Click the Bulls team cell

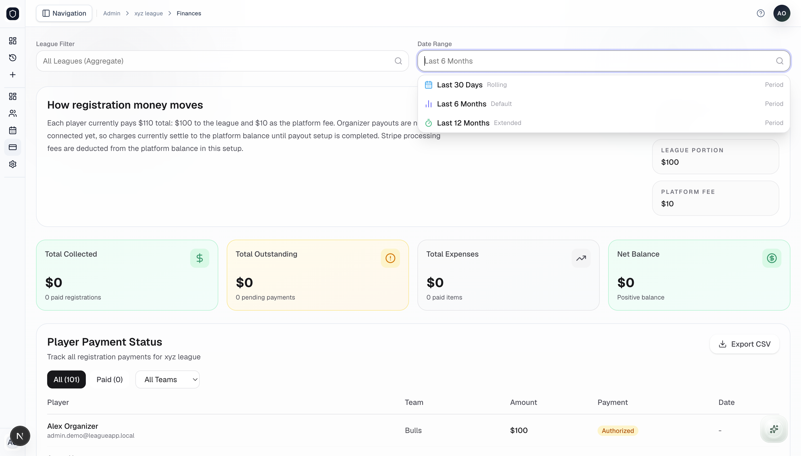point(413,430)
